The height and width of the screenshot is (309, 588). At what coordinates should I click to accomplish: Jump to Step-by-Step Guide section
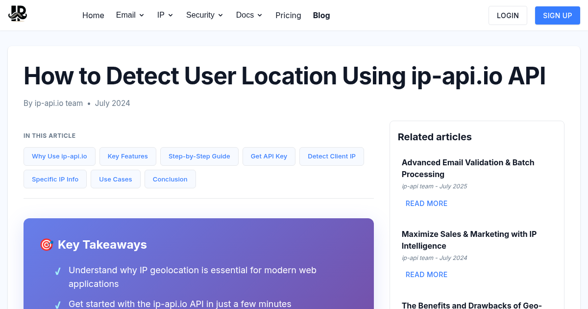[x=199, y=156]
